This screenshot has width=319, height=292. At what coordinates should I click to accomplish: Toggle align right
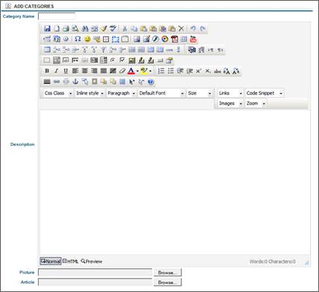pos(94,71)
